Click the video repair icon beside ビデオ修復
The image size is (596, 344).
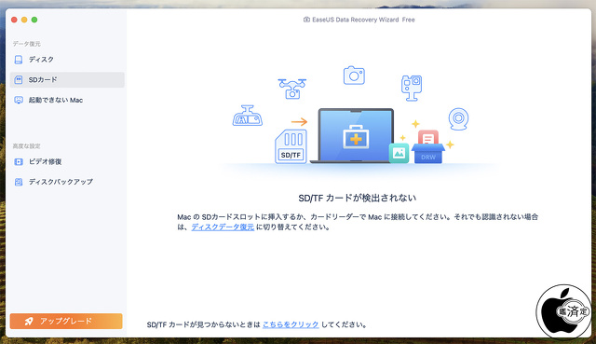(x=19, y=161)
